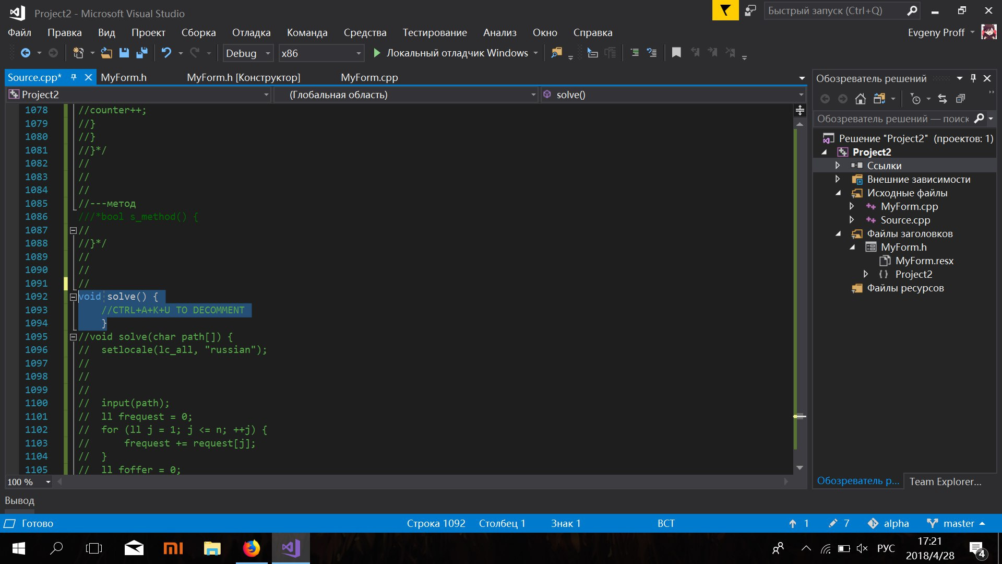This screenshot has width=1002, height=564.
Task: Click the Open File folder icon
Action: click(106, 53)
